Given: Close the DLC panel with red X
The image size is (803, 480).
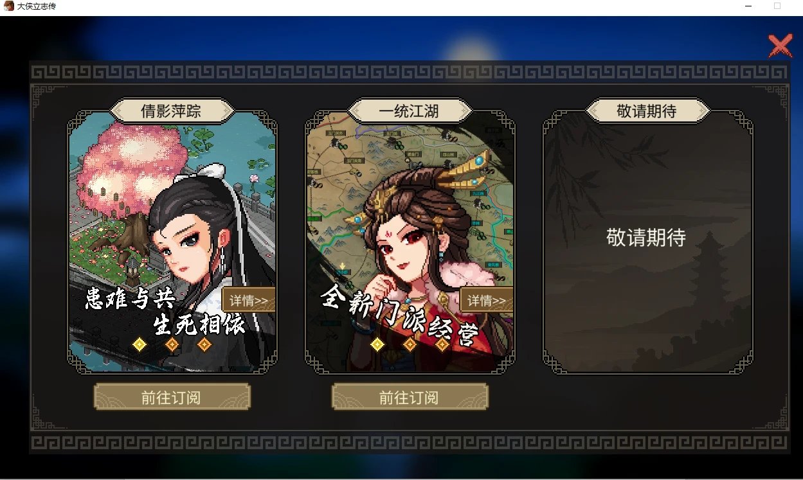Looking at the screenshot, I should click(x=780, y=46).
